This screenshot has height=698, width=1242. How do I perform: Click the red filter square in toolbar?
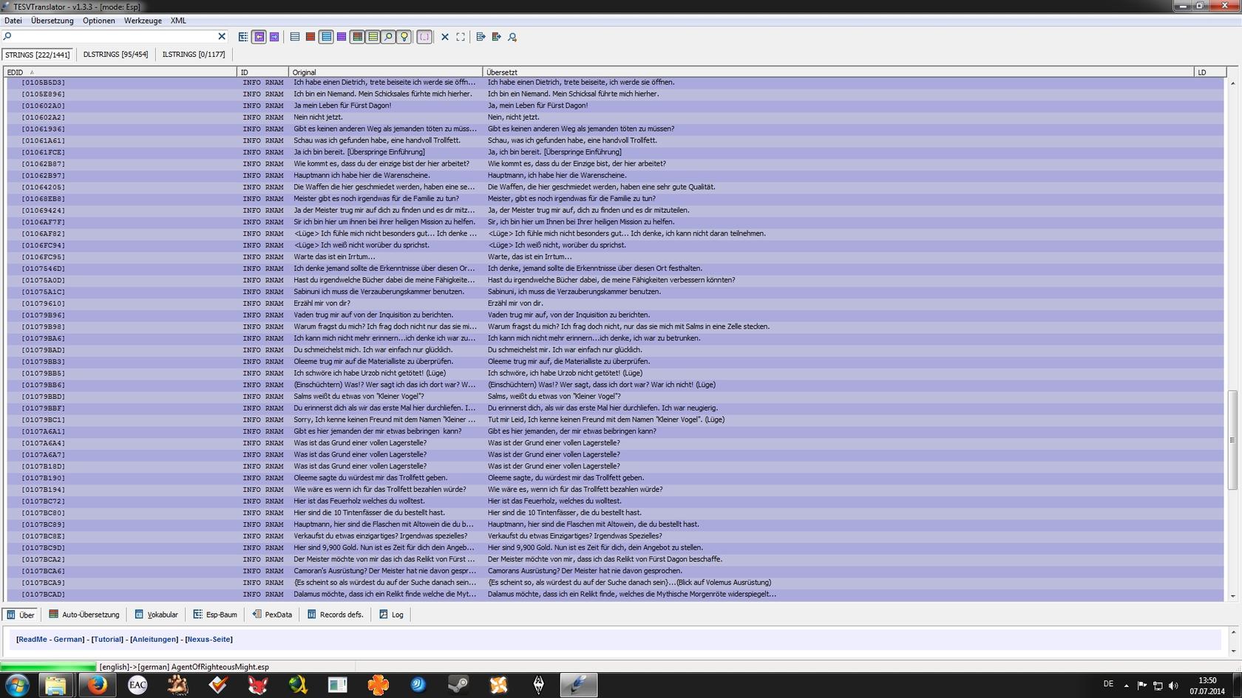pyautogui.click(x=310, y=37)
